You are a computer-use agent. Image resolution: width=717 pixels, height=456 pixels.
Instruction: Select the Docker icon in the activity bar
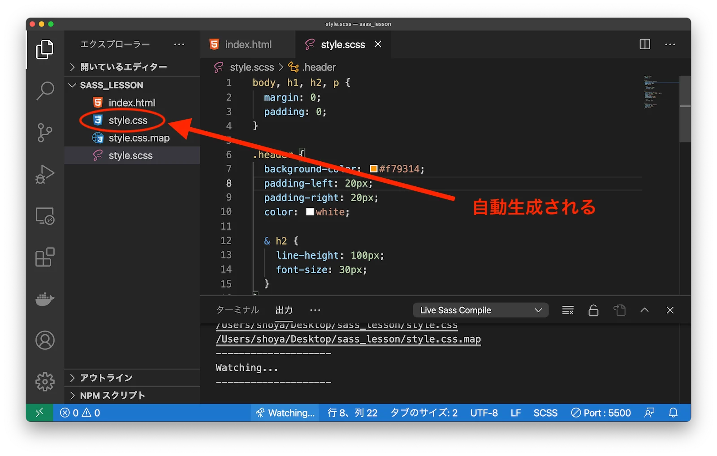[x=44, y=299]
